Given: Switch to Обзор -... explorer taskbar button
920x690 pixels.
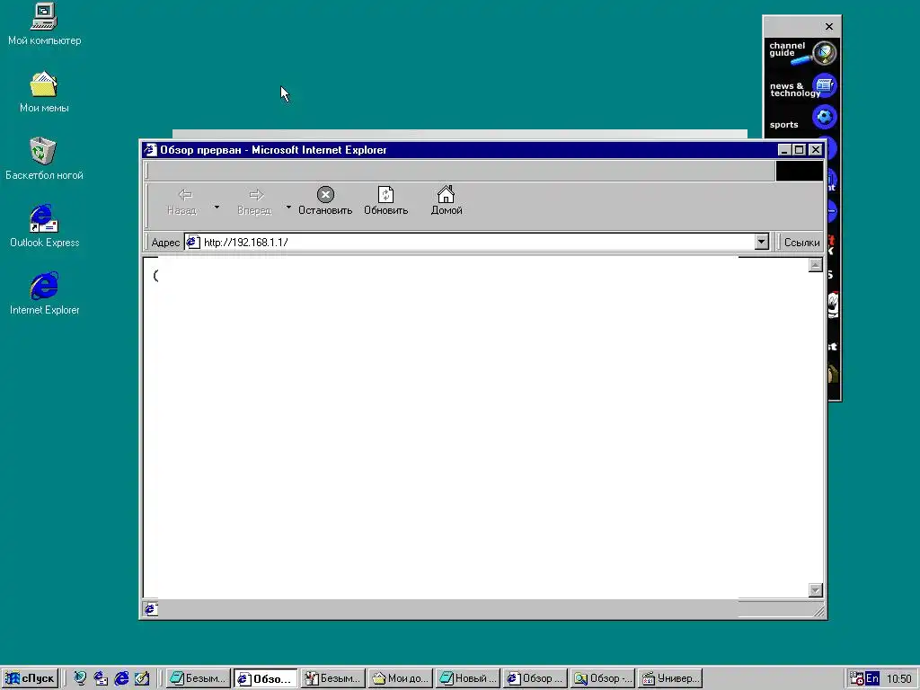Looking at the screenshot, I should tap(603, 678).
